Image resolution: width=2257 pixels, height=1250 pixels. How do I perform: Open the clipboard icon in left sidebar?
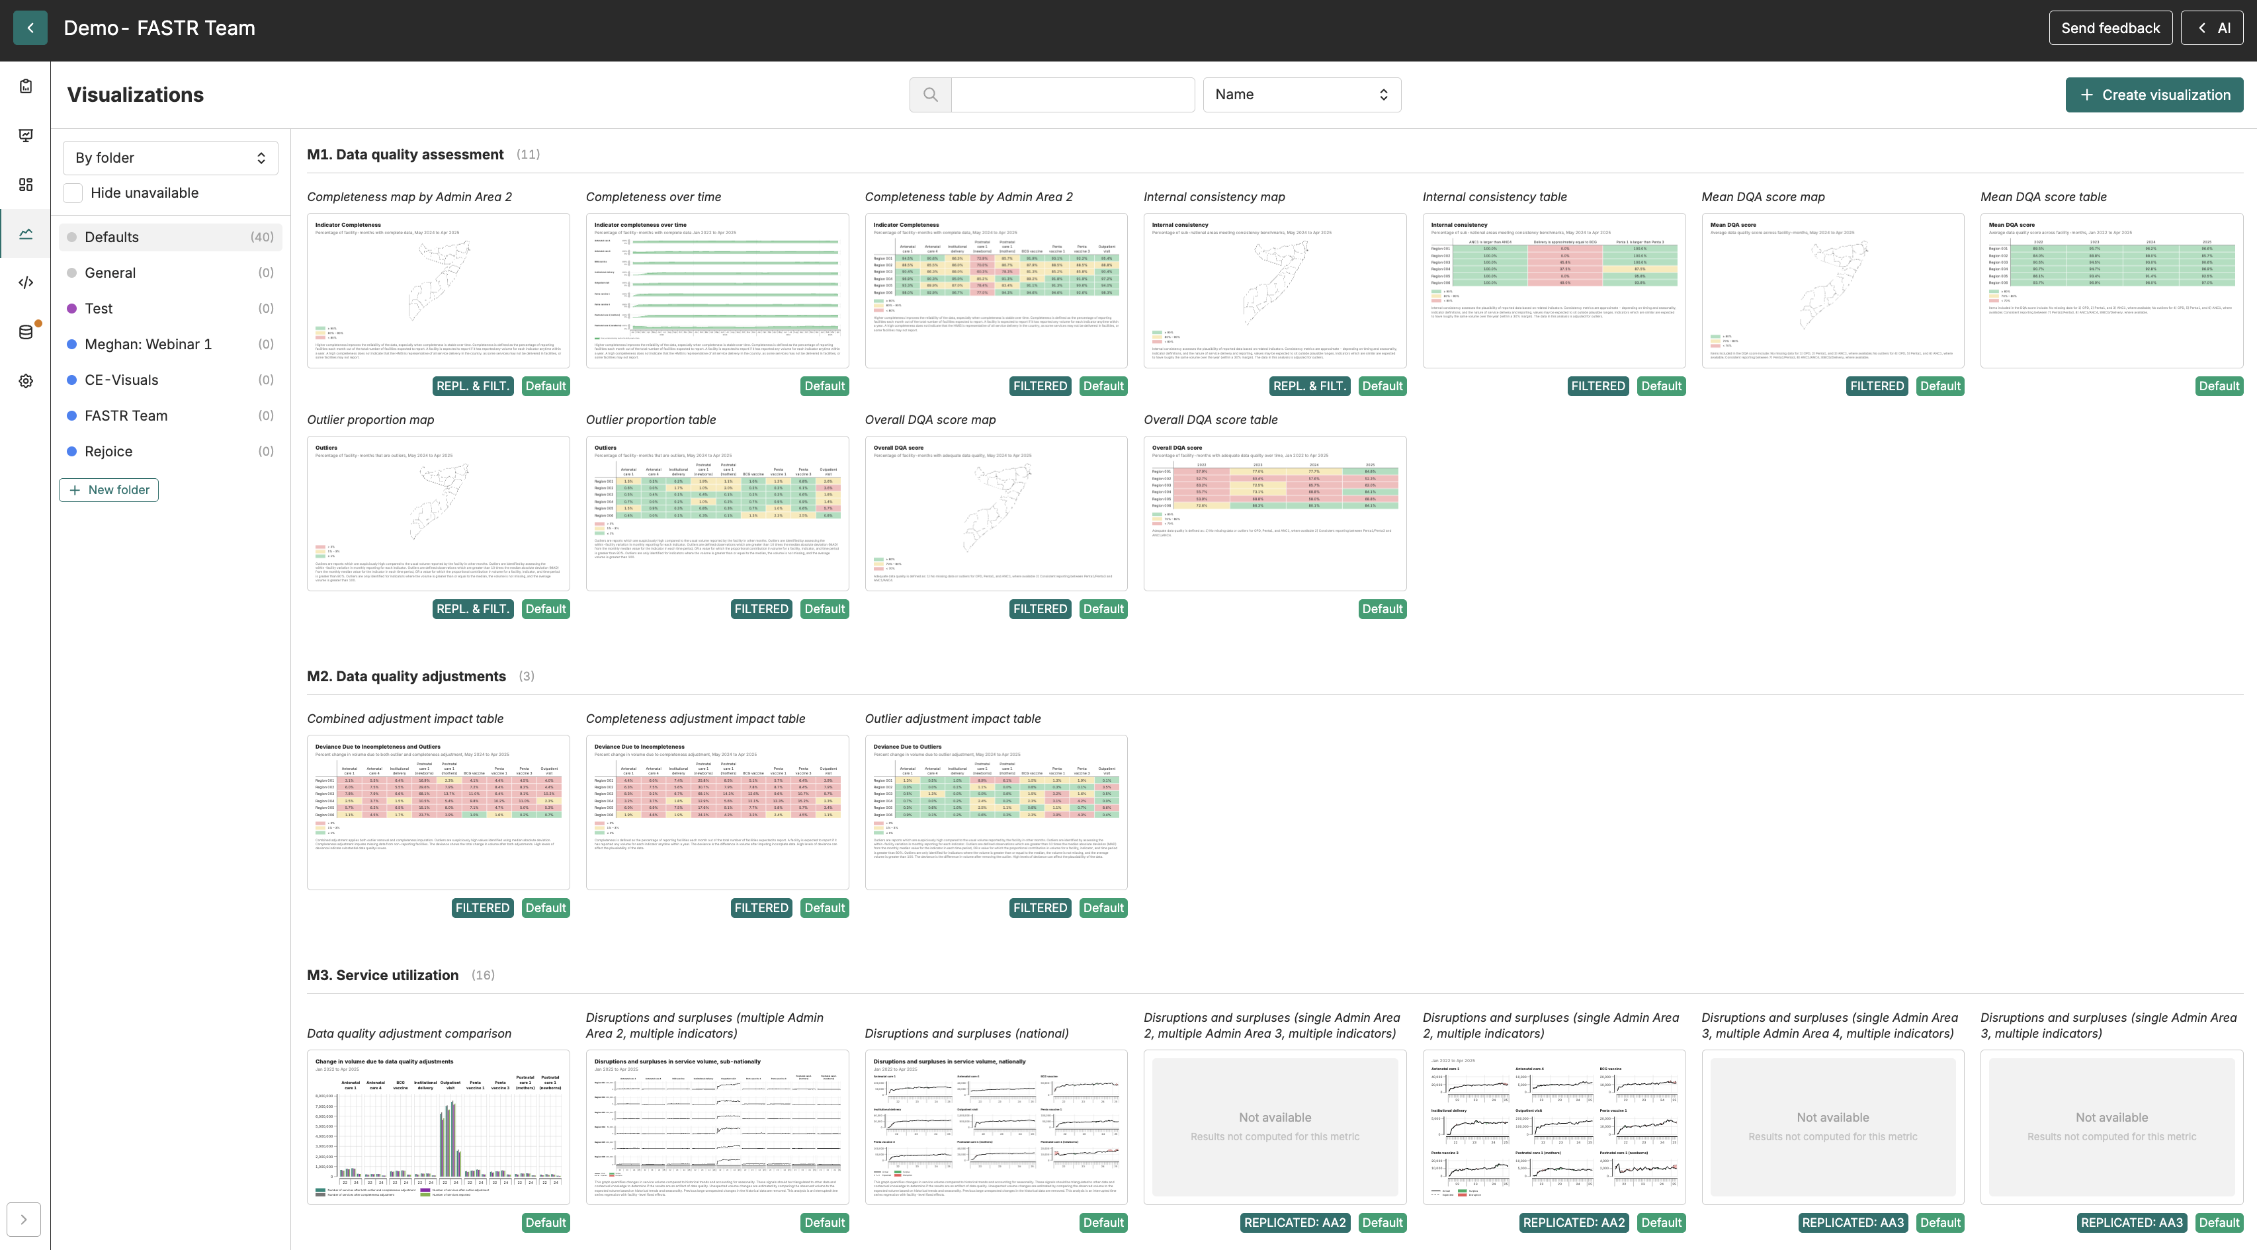point(25,86)
